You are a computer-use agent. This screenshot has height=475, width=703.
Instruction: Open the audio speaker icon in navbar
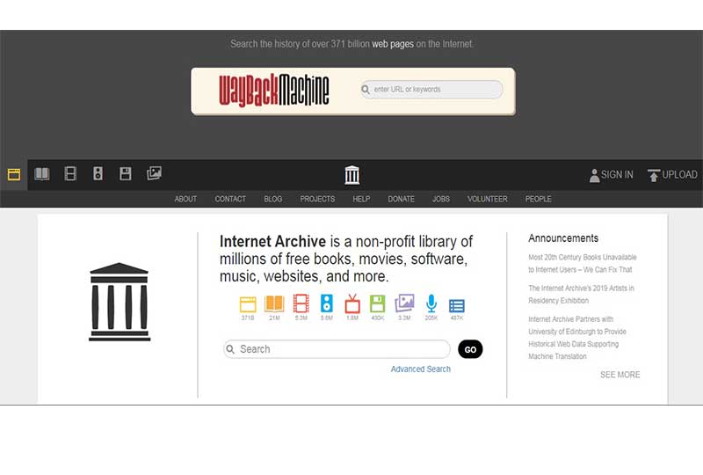(98, 173)
